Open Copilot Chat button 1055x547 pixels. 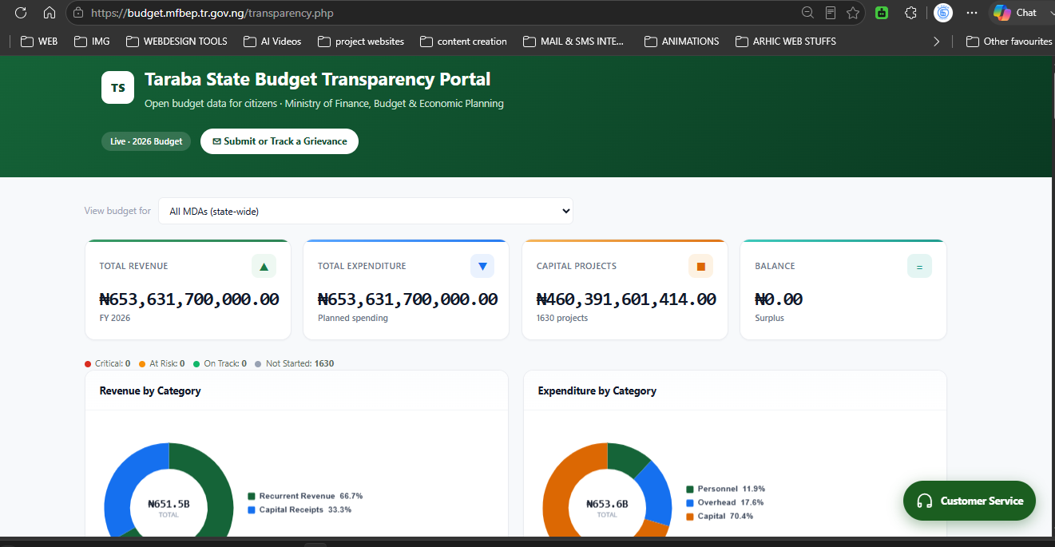click(1016, 13)
